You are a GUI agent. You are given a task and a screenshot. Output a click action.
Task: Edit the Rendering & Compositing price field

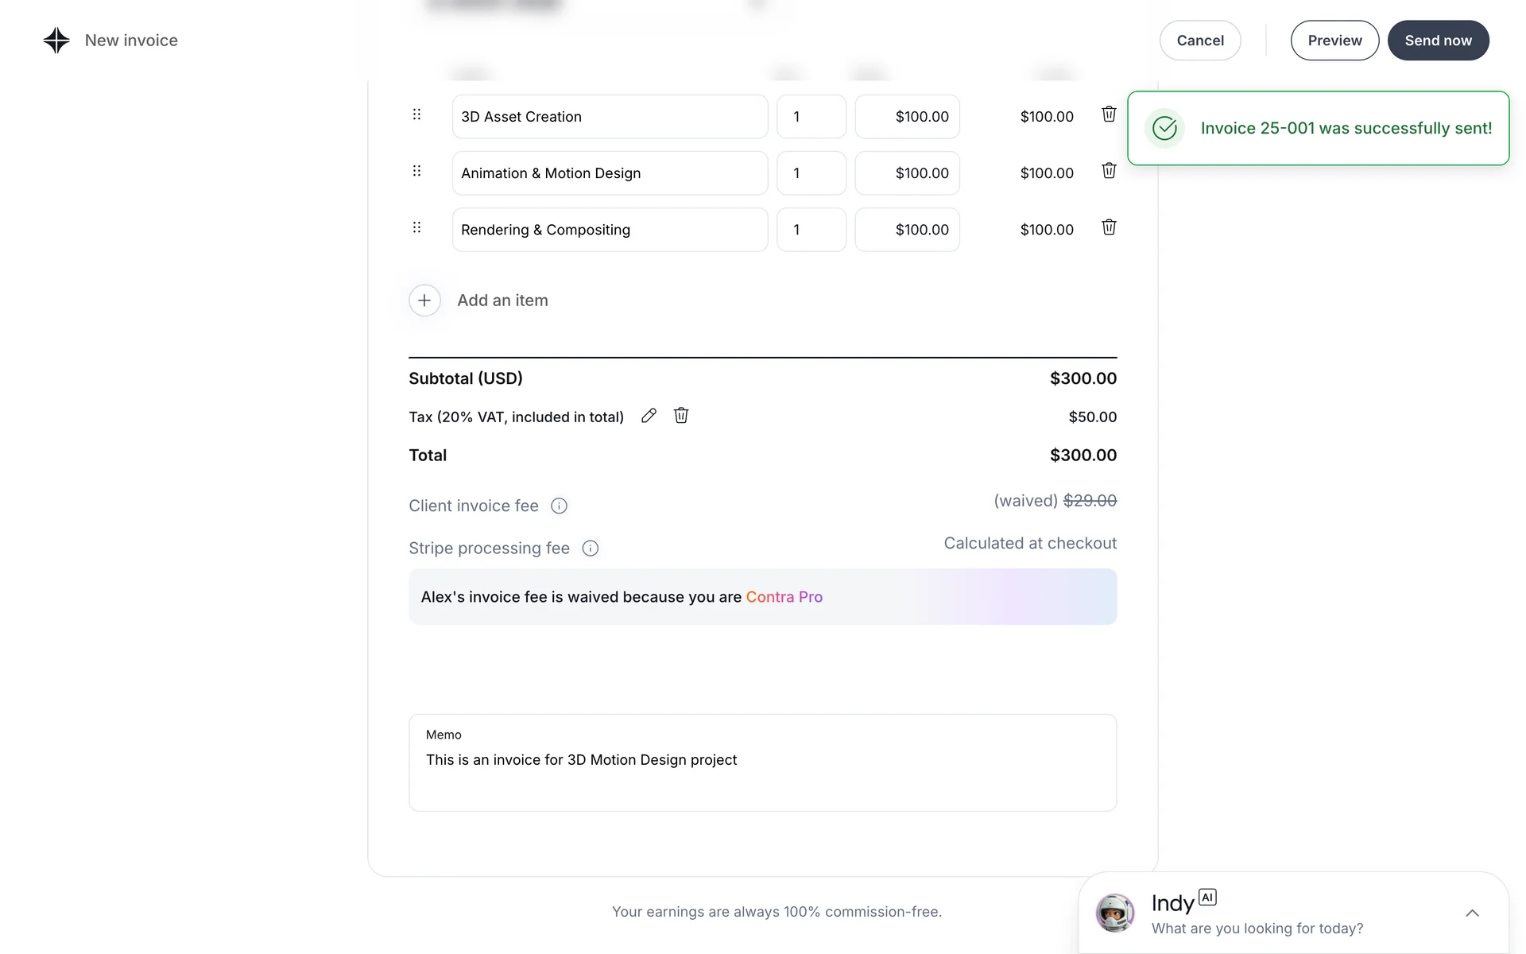pos(907,230)
